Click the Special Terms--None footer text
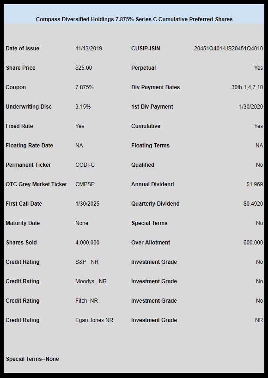 tap(32, 359)
